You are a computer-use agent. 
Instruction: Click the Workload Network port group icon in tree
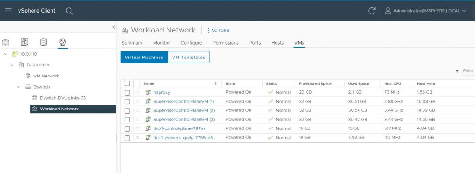34,109
